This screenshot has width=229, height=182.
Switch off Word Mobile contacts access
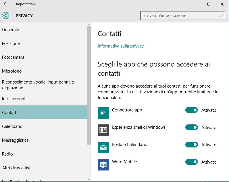pos(192,162)
